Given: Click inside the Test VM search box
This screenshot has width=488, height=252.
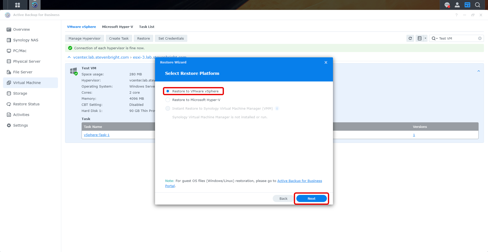Looking at the screenshot, I should coord(457,38).
